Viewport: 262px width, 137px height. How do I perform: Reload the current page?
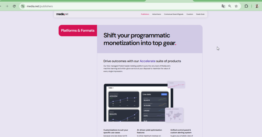(x=14, y=6)
